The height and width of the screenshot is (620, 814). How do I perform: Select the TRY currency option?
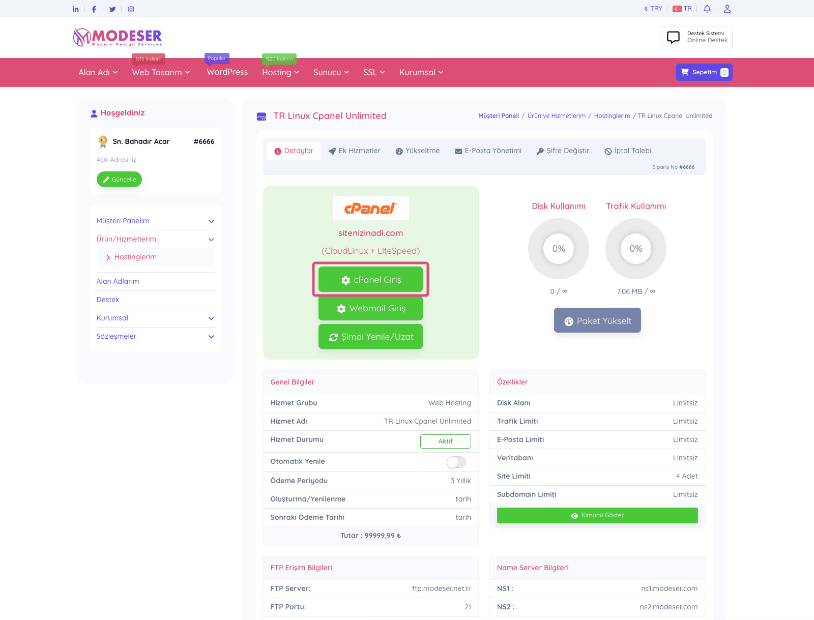click(653, 9)
